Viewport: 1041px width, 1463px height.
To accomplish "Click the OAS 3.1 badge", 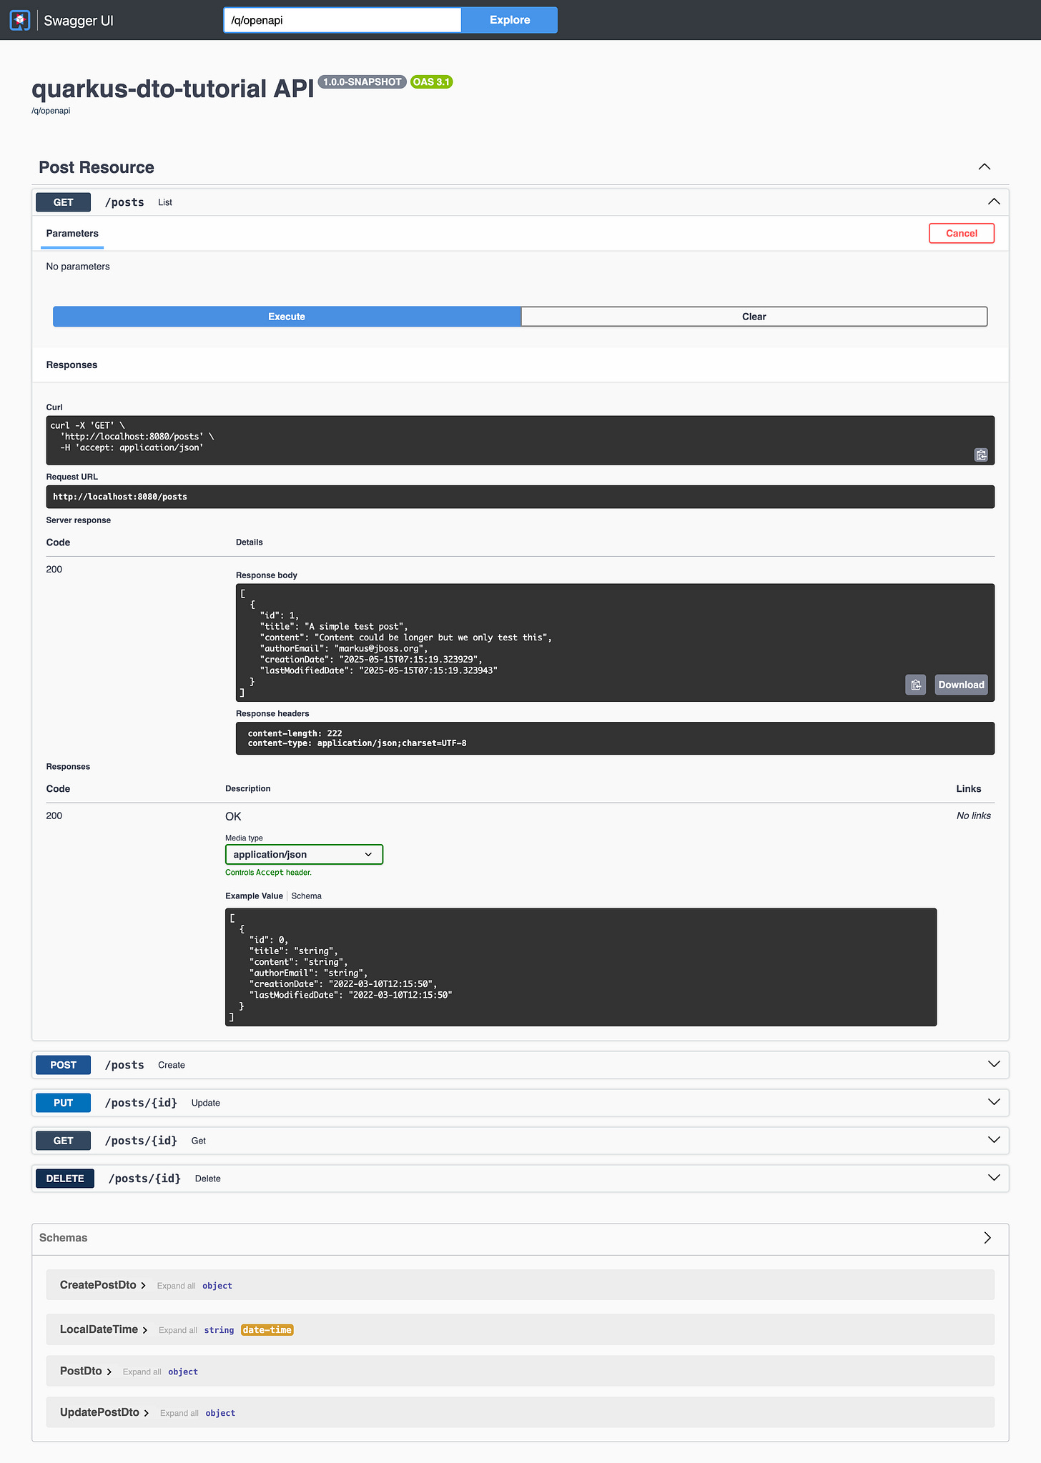I will coord(431,82).
